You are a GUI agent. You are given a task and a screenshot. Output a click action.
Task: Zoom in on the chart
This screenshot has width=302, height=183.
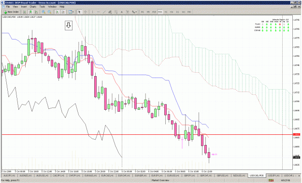[x=43, y=12]
